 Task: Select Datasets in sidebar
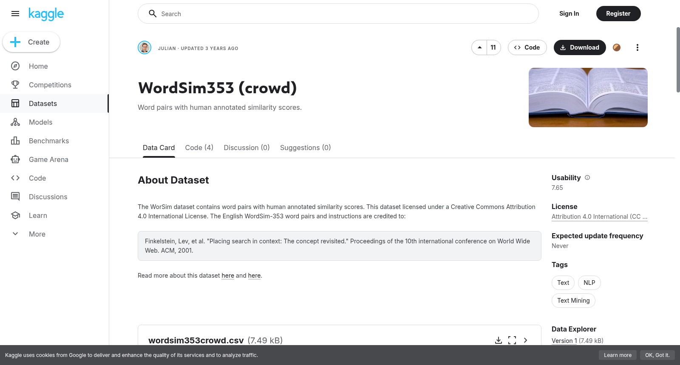54,103
